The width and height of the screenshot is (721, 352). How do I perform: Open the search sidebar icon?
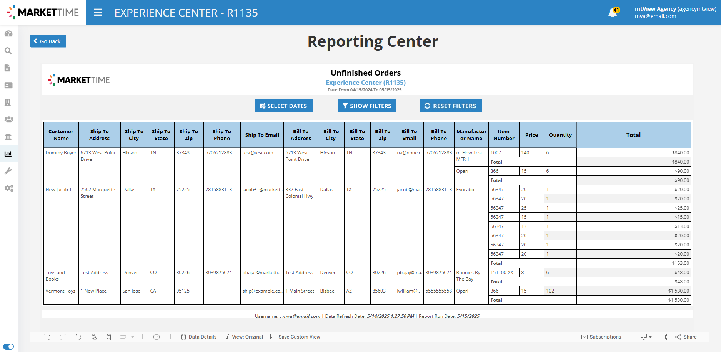click(x=8, y=51)
